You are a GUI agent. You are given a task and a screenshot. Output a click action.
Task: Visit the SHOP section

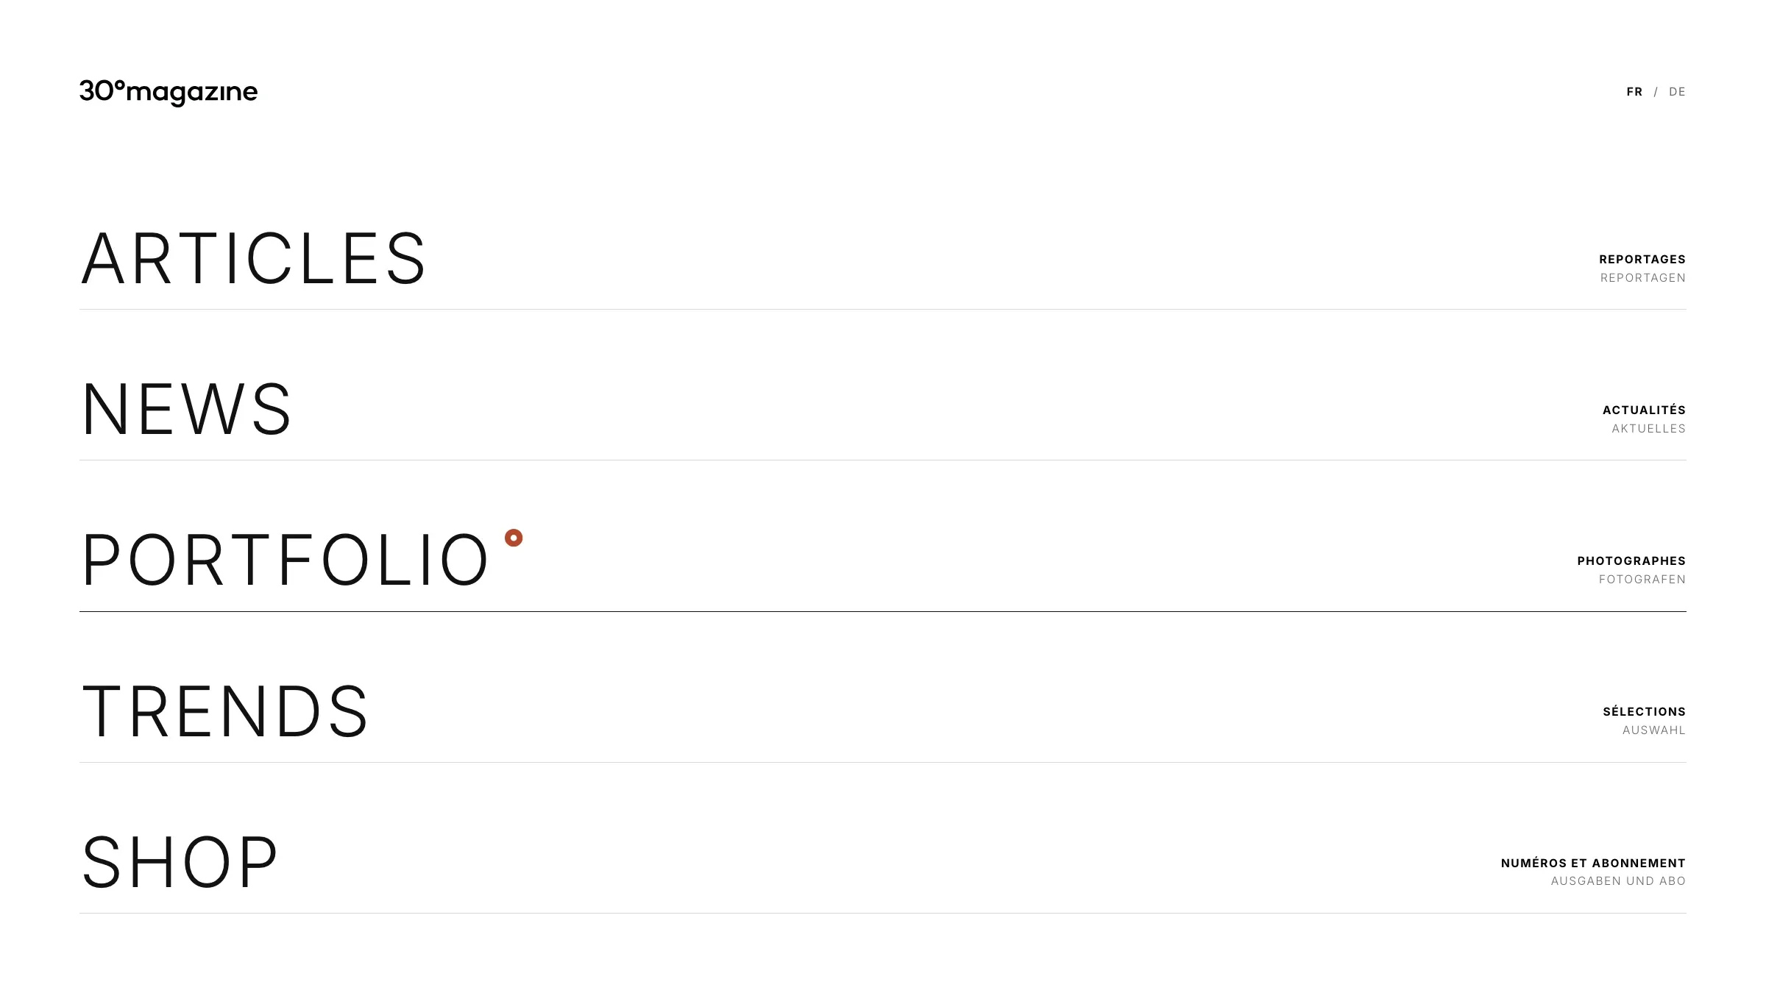click(x=180, y=862)
